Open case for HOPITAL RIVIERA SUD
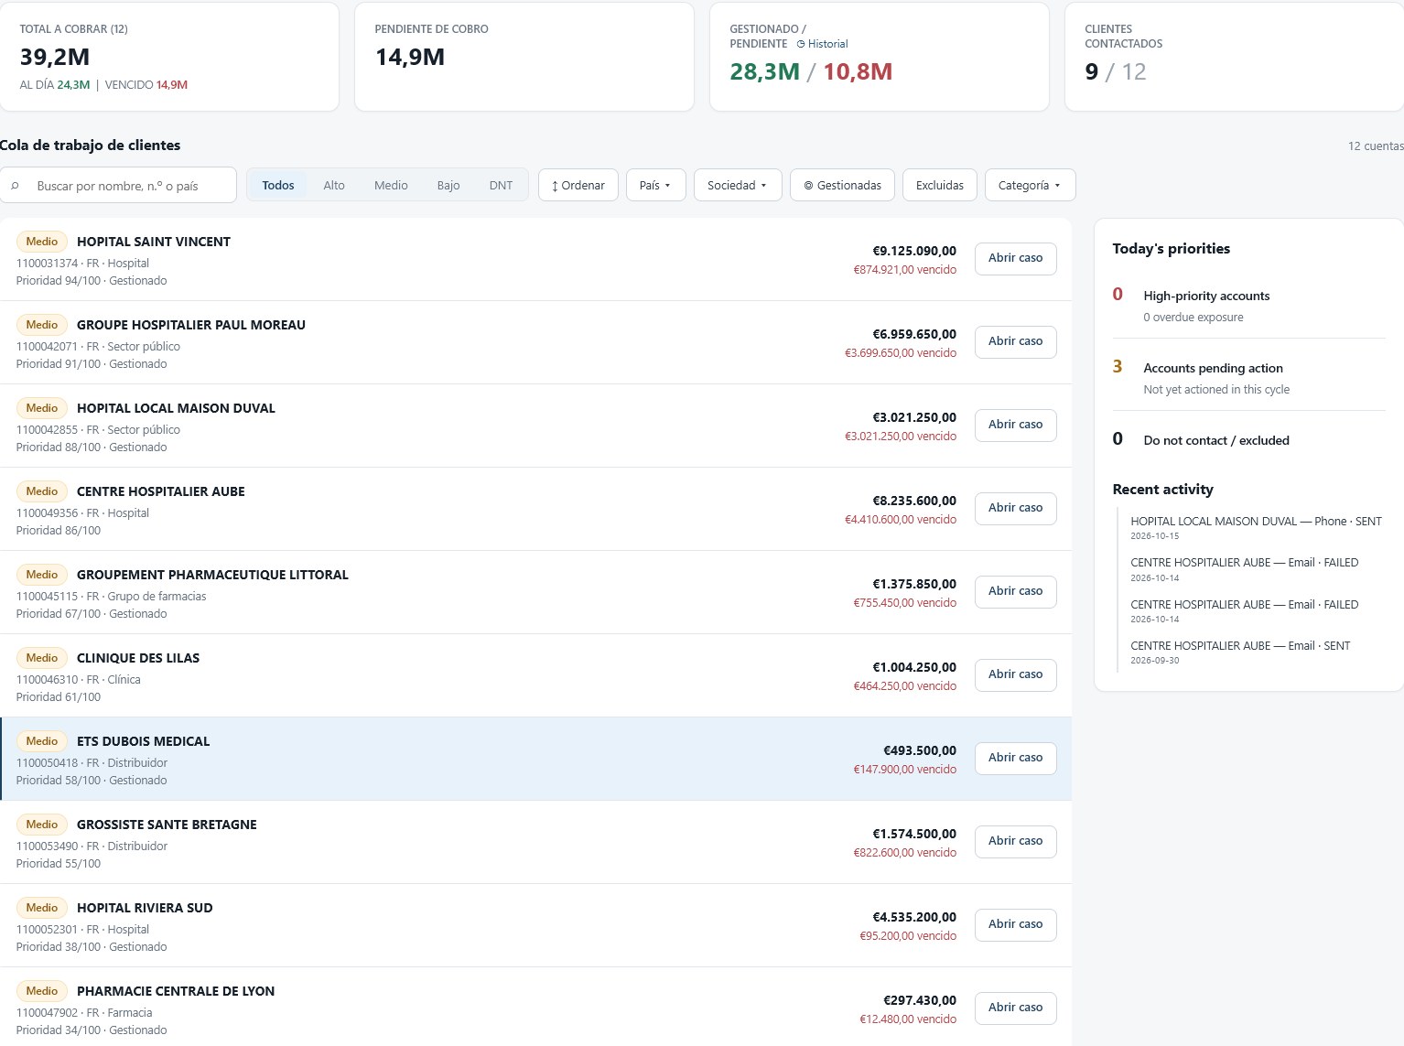Image resolution: width=1404 pixels, height=1046 pixels. 1016,924
